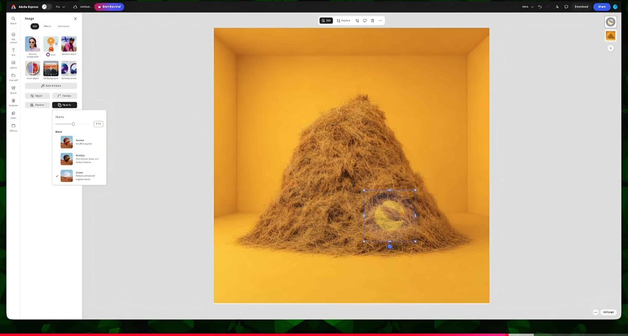Select the overlaid circular image on canvas

pos(389,216)
